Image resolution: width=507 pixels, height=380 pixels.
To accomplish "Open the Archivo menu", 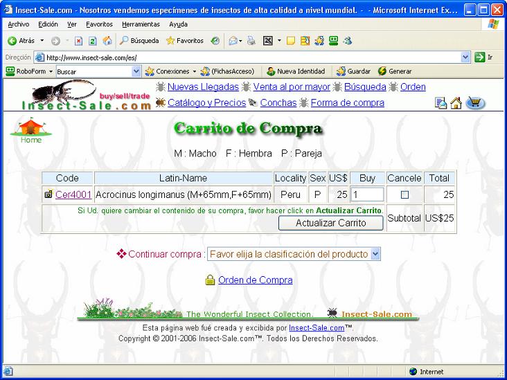I will click(19, 24).
